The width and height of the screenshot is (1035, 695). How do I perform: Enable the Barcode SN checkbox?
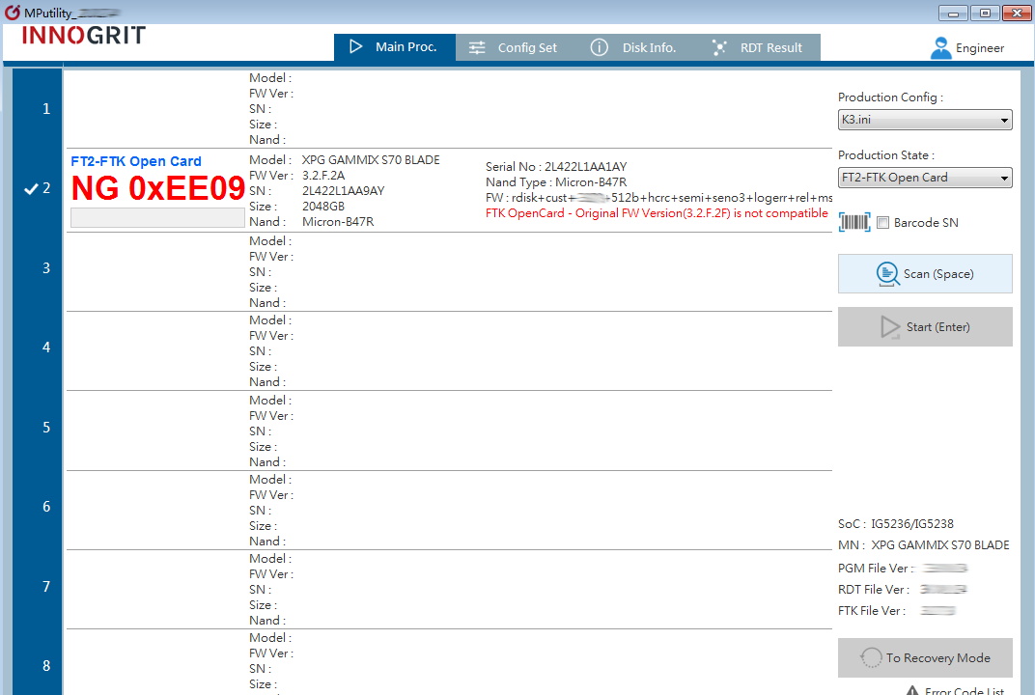tap(883, 222)
